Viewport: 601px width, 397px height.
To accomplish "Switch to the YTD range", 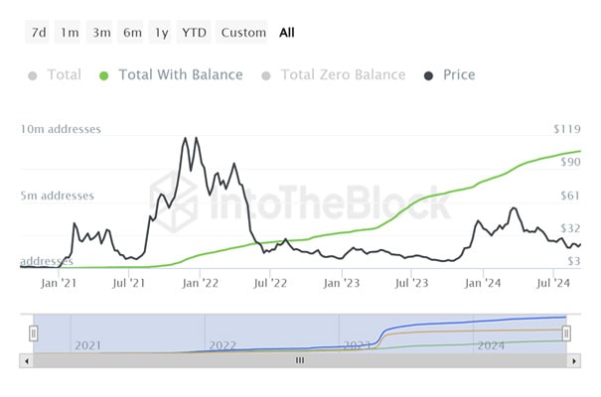I will pyautogui.click(x=194, y=33).
